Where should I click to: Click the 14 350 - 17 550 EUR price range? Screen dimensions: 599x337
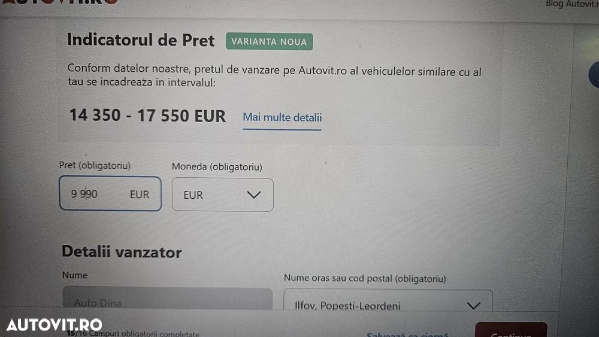click(147, 116)
